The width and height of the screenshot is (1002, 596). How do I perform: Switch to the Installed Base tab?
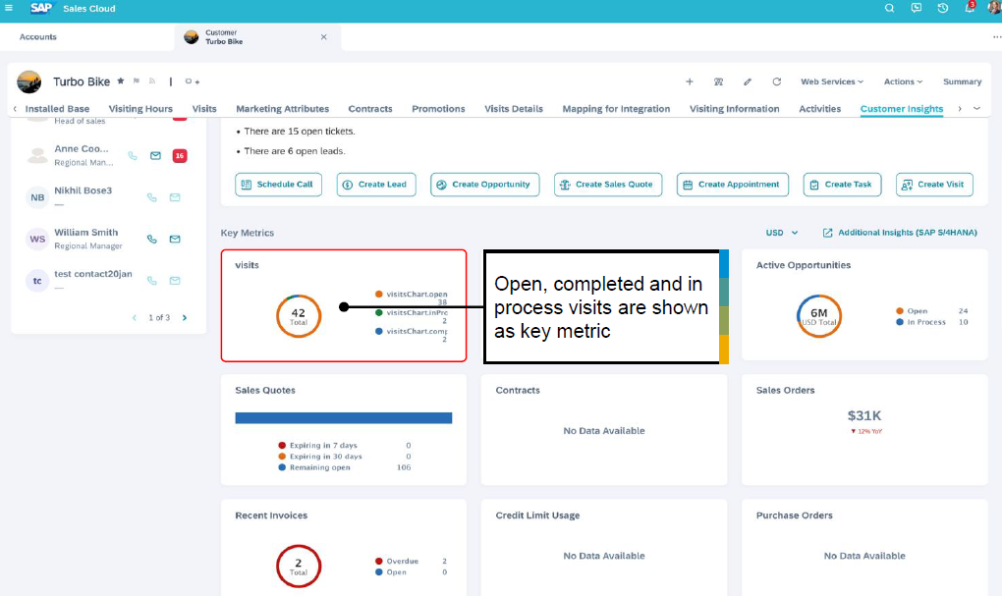57,109
